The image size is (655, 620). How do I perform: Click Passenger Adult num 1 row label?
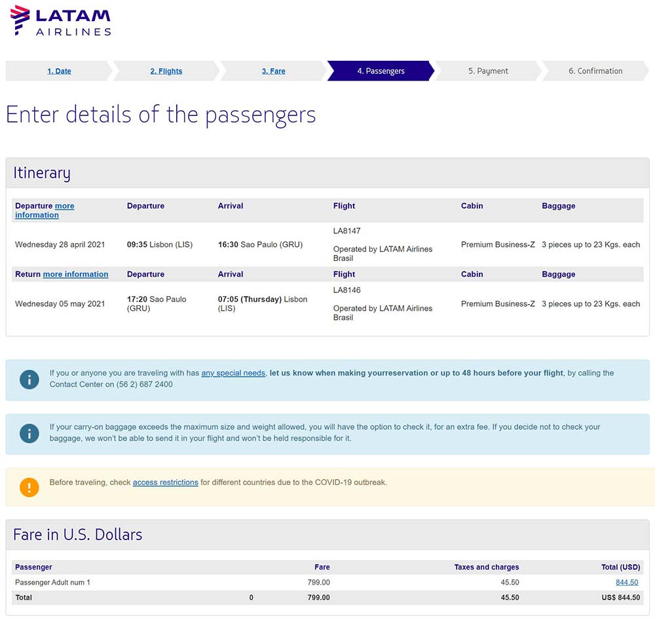click(x=52, y=583)
